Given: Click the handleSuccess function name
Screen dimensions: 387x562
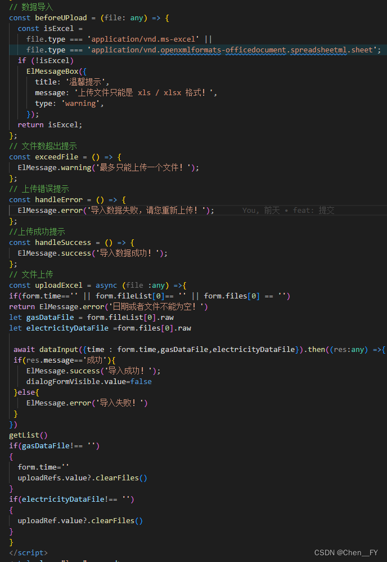Looking at the screenshot, I should [63, 242].
